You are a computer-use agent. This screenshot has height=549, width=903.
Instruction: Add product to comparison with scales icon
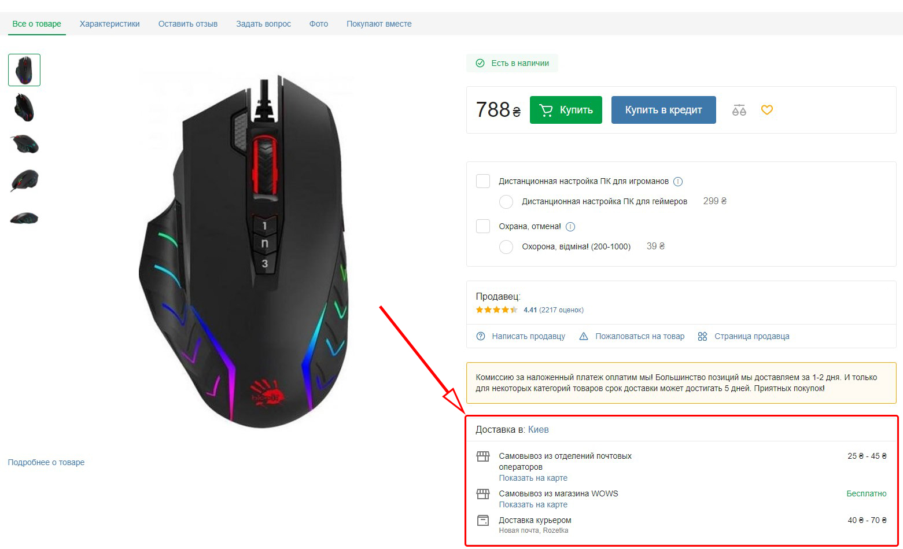pyautogui.click(x=739, y=110)
